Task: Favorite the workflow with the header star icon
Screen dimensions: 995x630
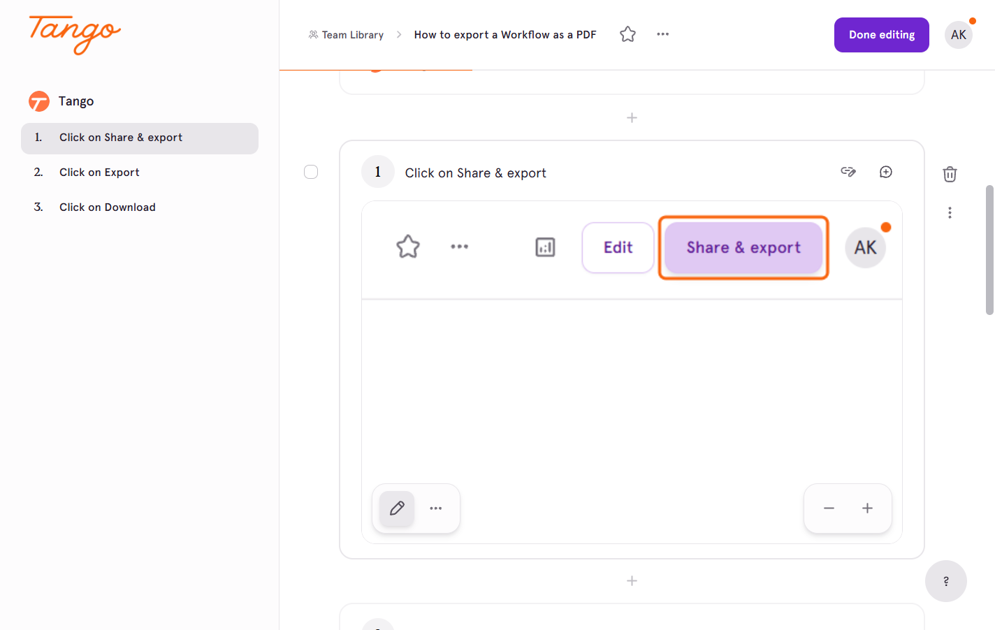Action: [x=627, y=34]
